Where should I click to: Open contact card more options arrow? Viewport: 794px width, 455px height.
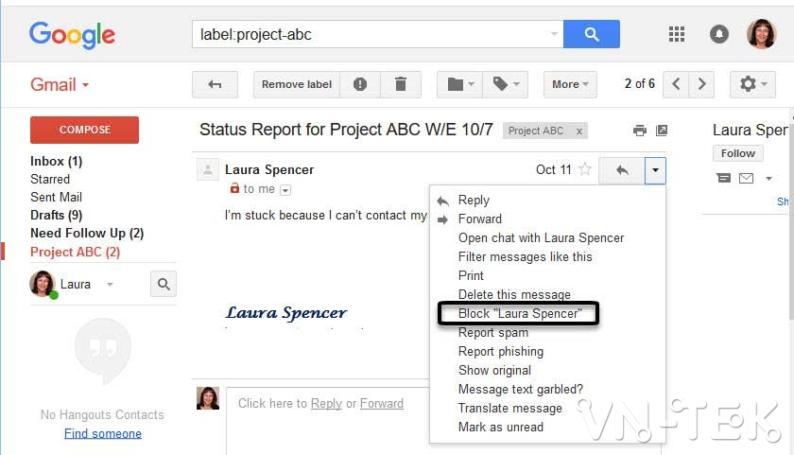tap(768, 179)
